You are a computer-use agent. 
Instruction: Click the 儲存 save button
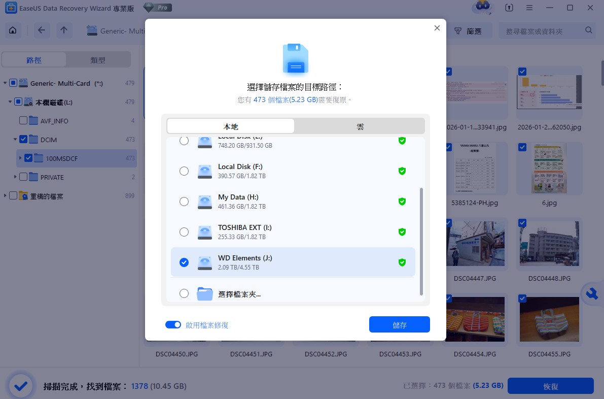tap(400, 324)
